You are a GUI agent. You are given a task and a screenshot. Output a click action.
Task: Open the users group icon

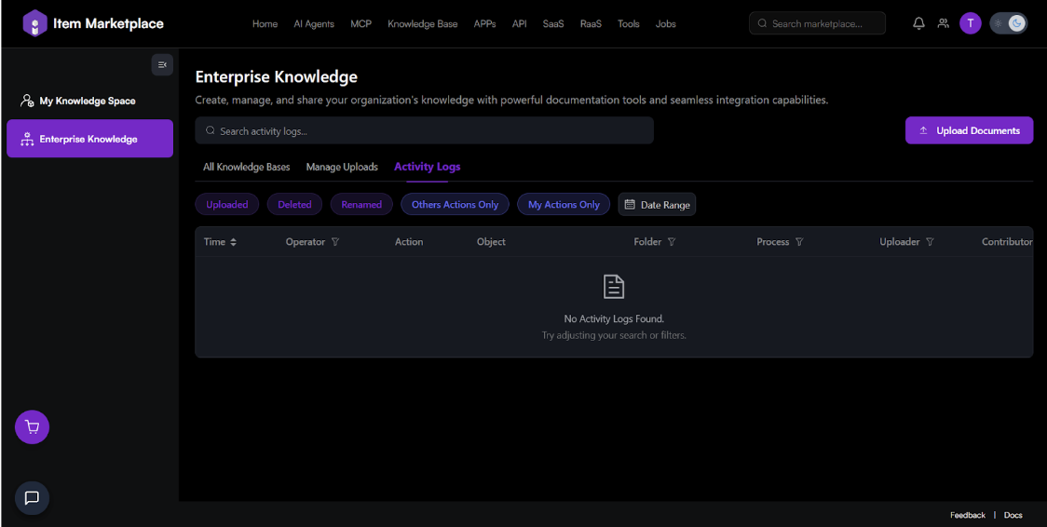(944, 23)
